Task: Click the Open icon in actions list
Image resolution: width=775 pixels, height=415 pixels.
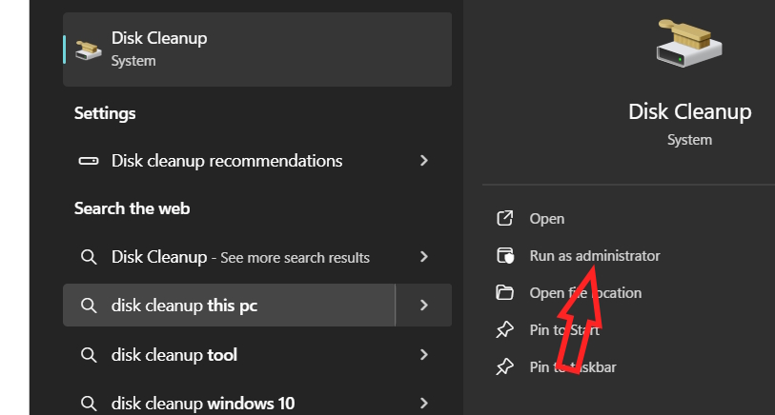Action: tap(505, 219)
